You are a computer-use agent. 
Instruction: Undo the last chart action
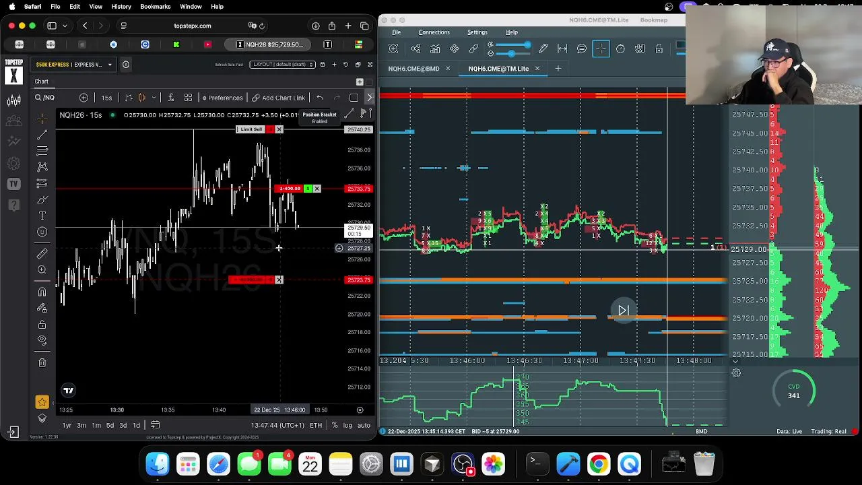(x=320, y=98)
